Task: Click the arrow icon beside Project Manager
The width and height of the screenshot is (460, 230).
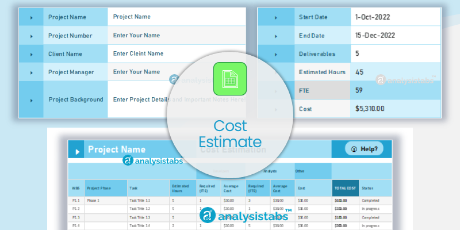Action: (32, 72)
